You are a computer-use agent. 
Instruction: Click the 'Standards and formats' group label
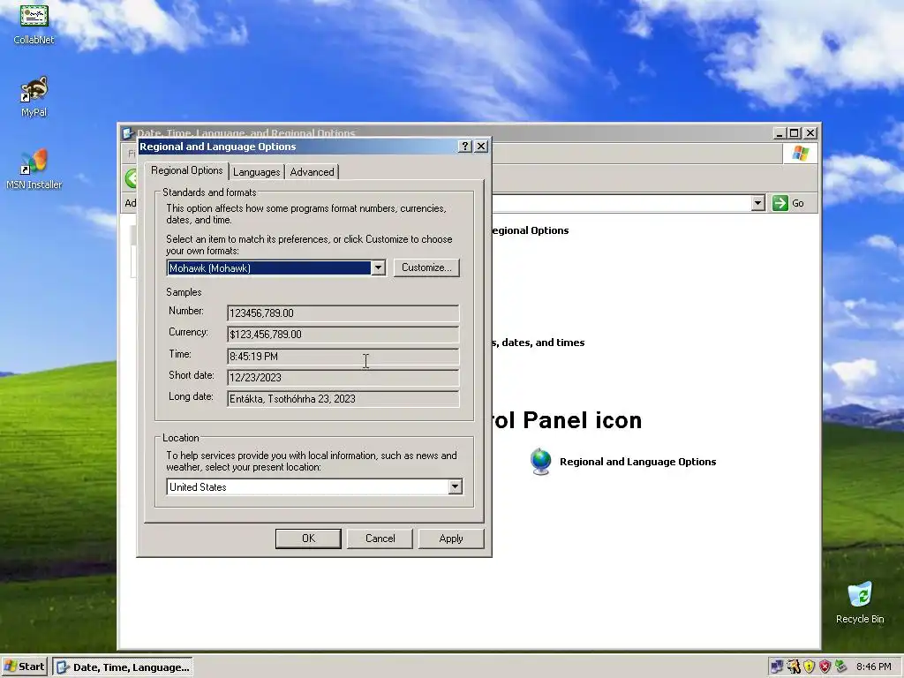(x=209, y=192)
